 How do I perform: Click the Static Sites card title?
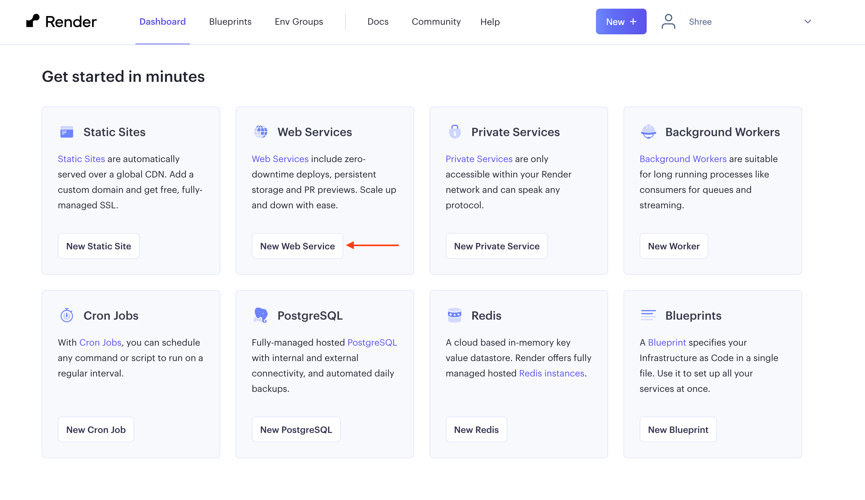tap(114, 132)
